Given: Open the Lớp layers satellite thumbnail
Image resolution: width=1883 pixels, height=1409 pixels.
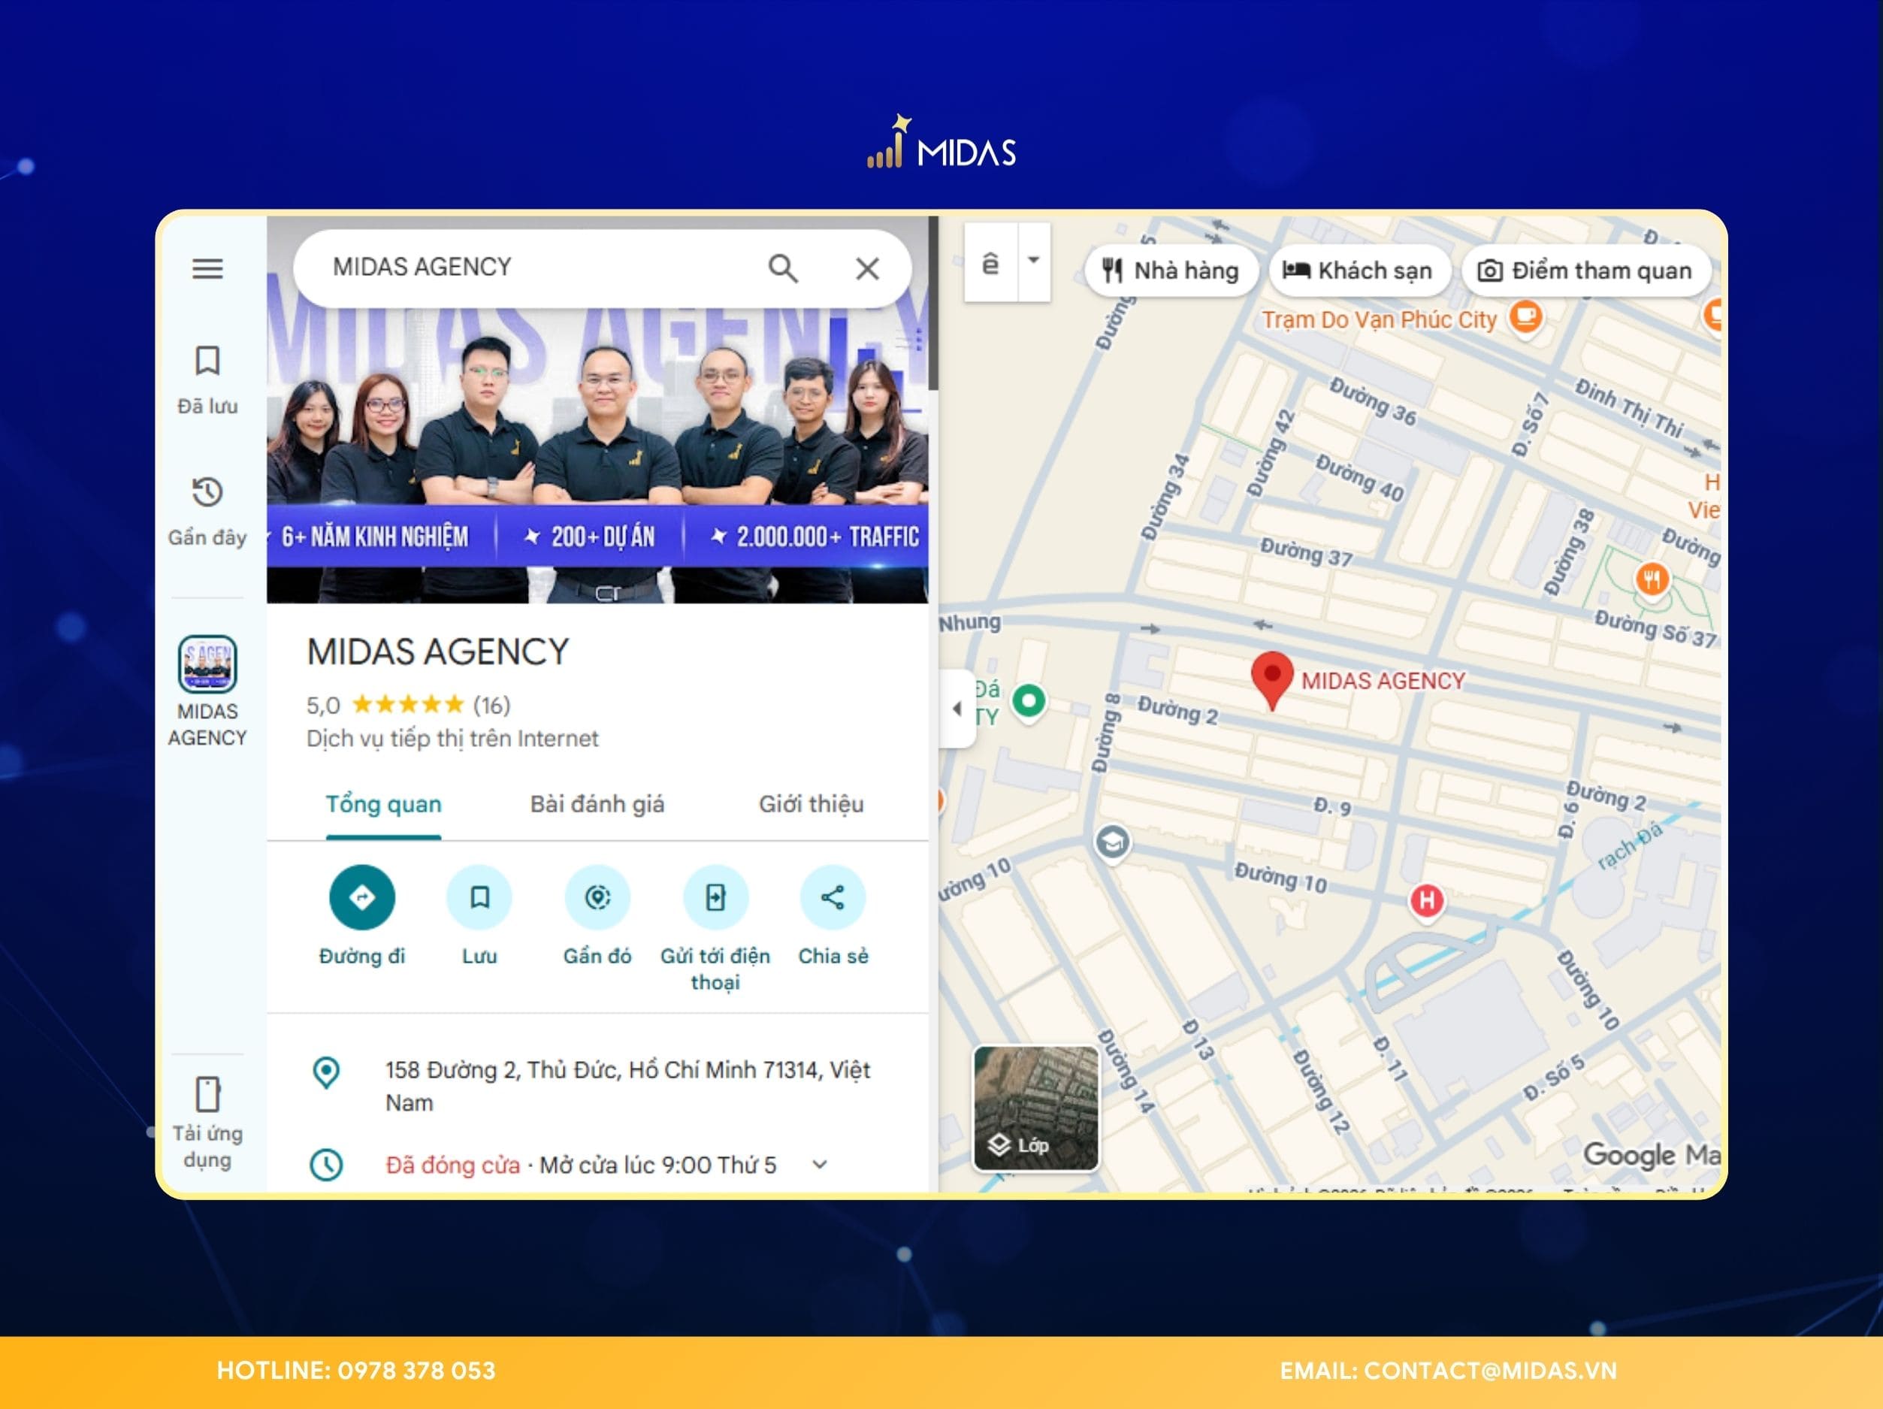Looking at the screenshot, I should pos(1036,1109).
